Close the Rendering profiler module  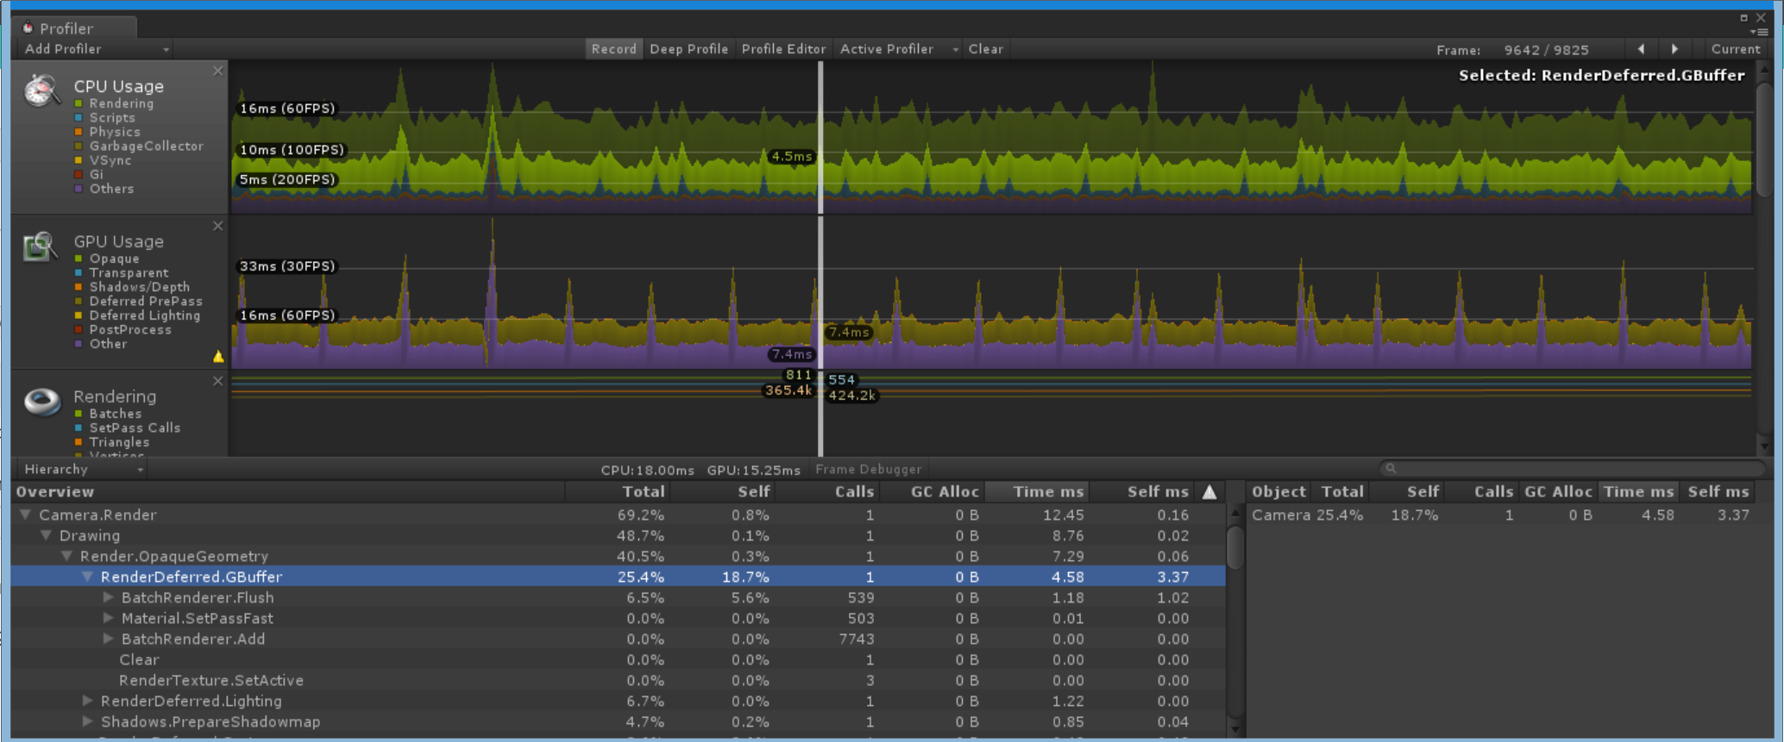(218, 381)
